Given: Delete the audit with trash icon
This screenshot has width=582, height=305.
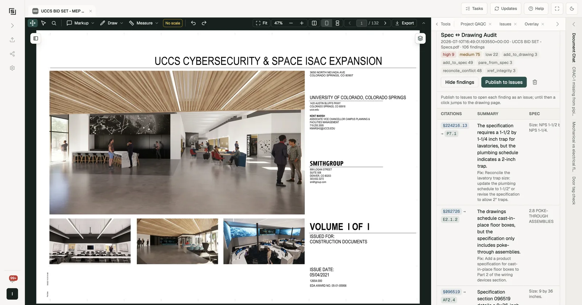Looking at the screenshot, I should 535,82.
